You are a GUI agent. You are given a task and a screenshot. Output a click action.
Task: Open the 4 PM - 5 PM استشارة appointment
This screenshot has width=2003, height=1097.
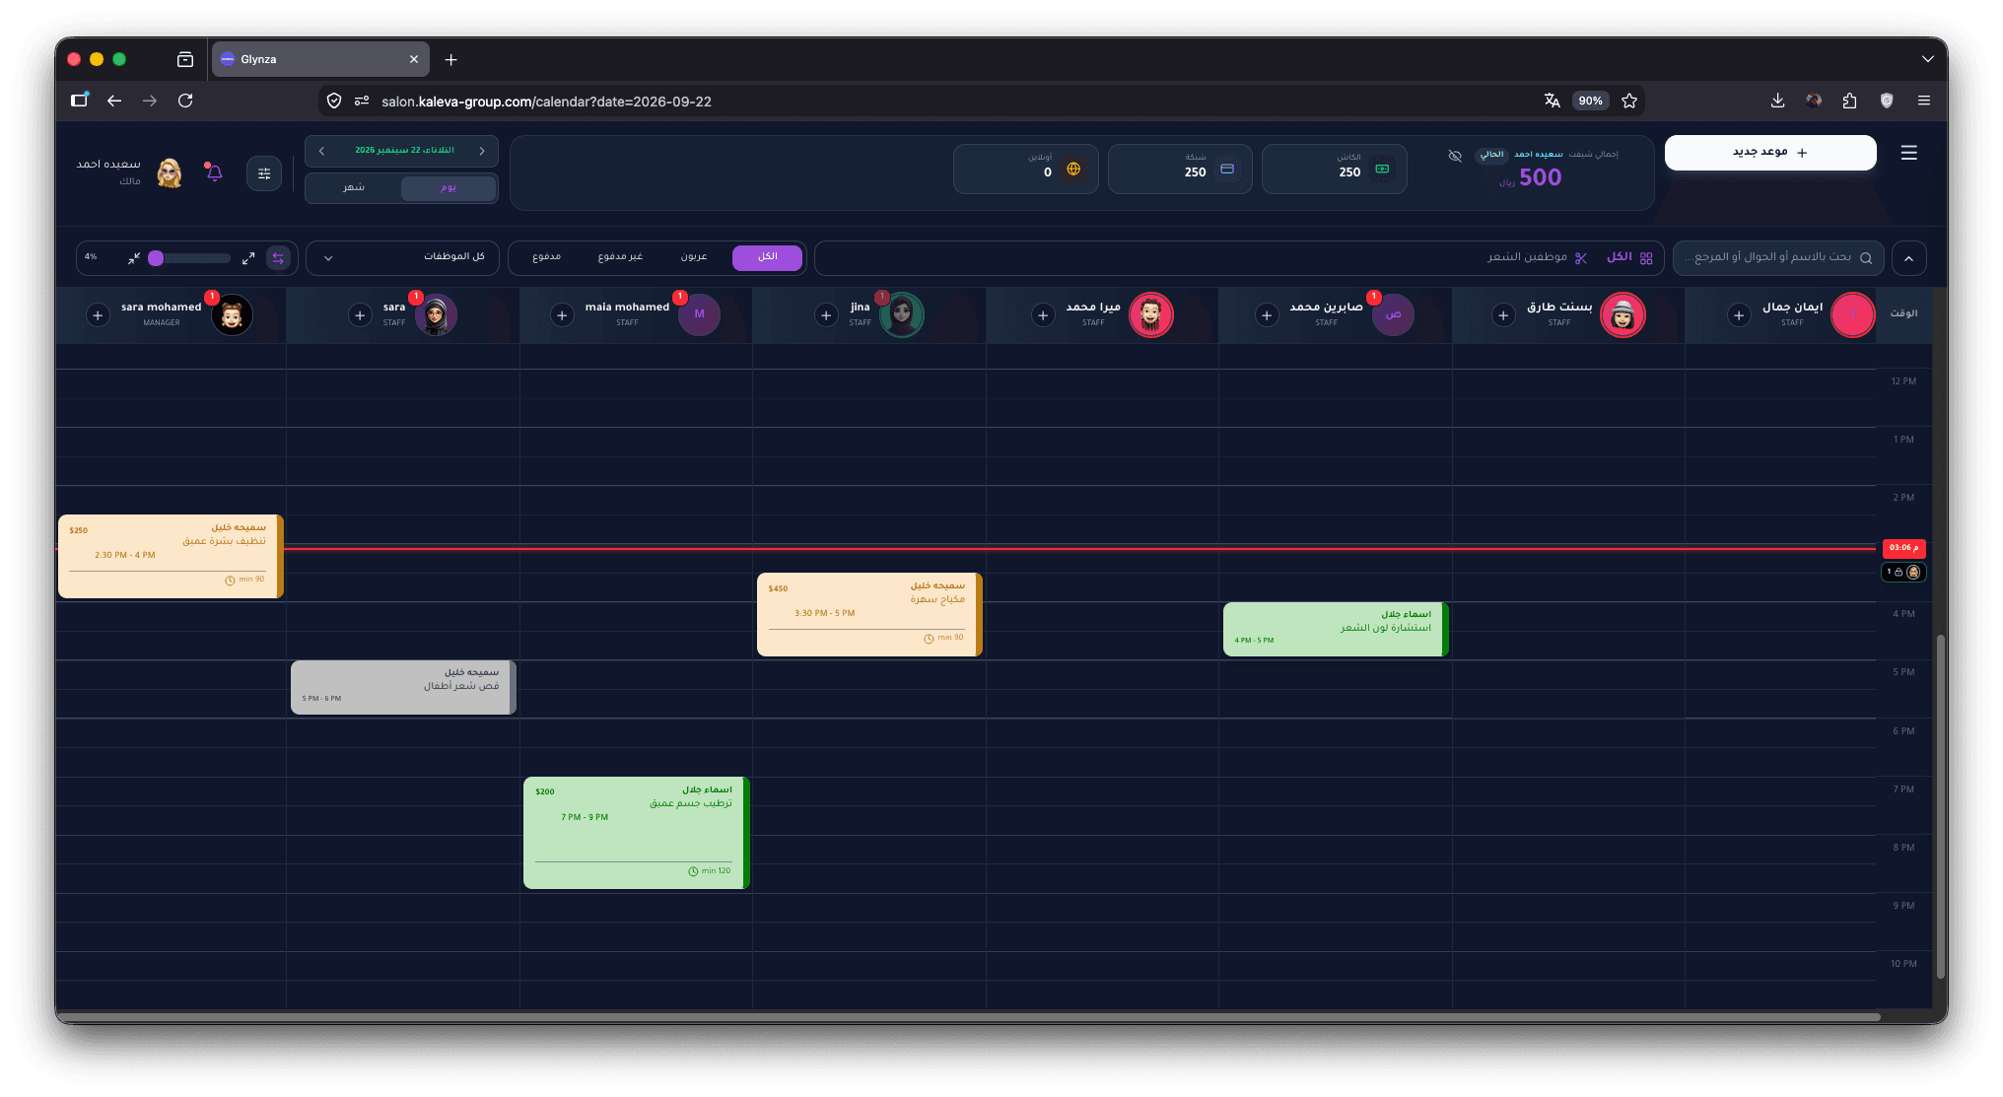coord(1336,629)
